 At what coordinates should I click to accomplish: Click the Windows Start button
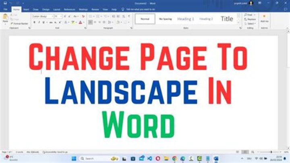[x=74, y=158]
